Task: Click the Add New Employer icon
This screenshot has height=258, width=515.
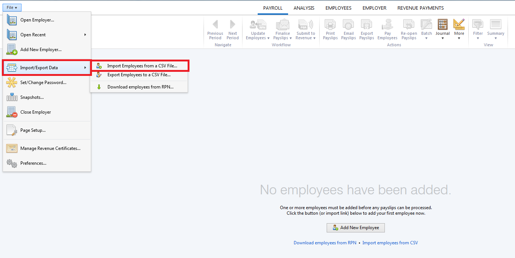Action: 12,50
